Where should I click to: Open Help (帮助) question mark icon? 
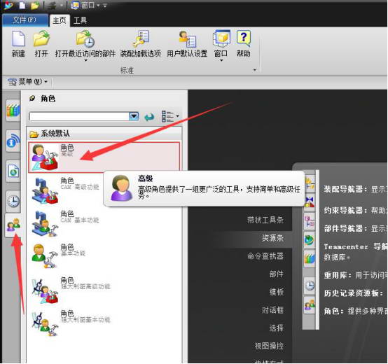pyautogui.click(x=244, y=38)
